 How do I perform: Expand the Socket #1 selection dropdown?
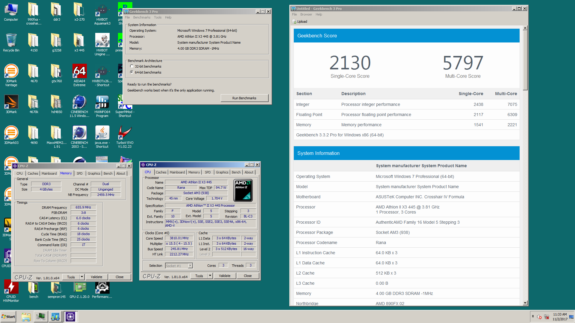click(190, 266)
